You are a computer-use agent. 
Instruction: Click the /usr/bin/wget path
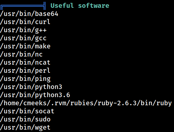click(x=25, y=127)
